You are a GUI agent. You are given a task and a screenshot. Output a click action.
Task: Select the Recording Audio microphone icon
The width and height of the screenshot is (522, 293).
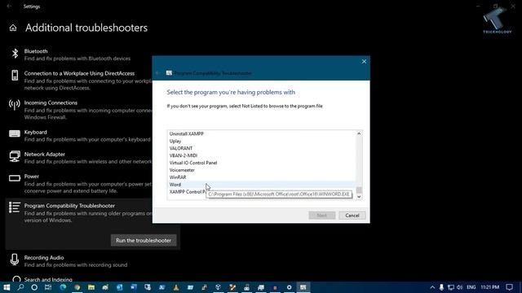tap(15, 260)
